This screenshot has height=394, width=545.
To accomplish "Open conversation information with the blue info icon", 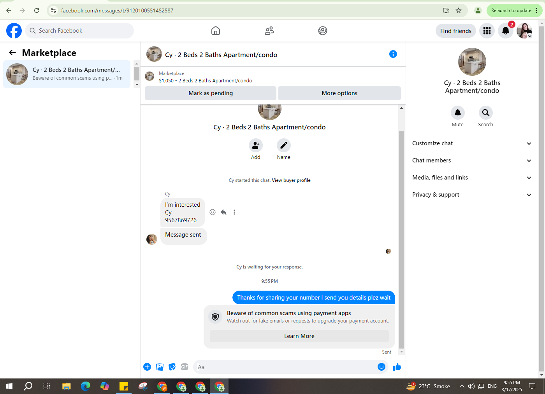I will pyautogui.click(x=393, y=54).
